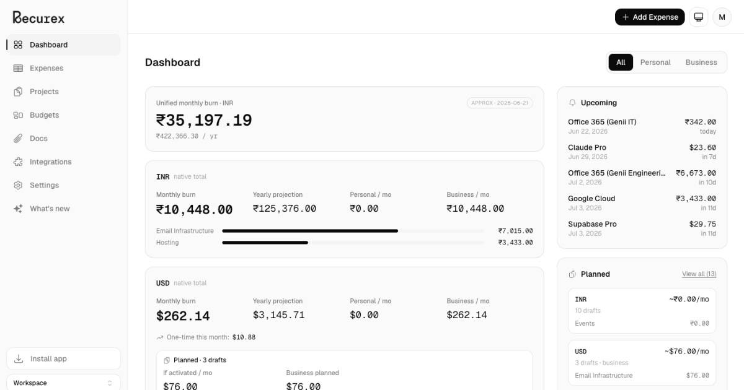This screenshot has height=390, width=744.
Task: Click the Projects icon in sidebar
Action: (x=18, y=92)
